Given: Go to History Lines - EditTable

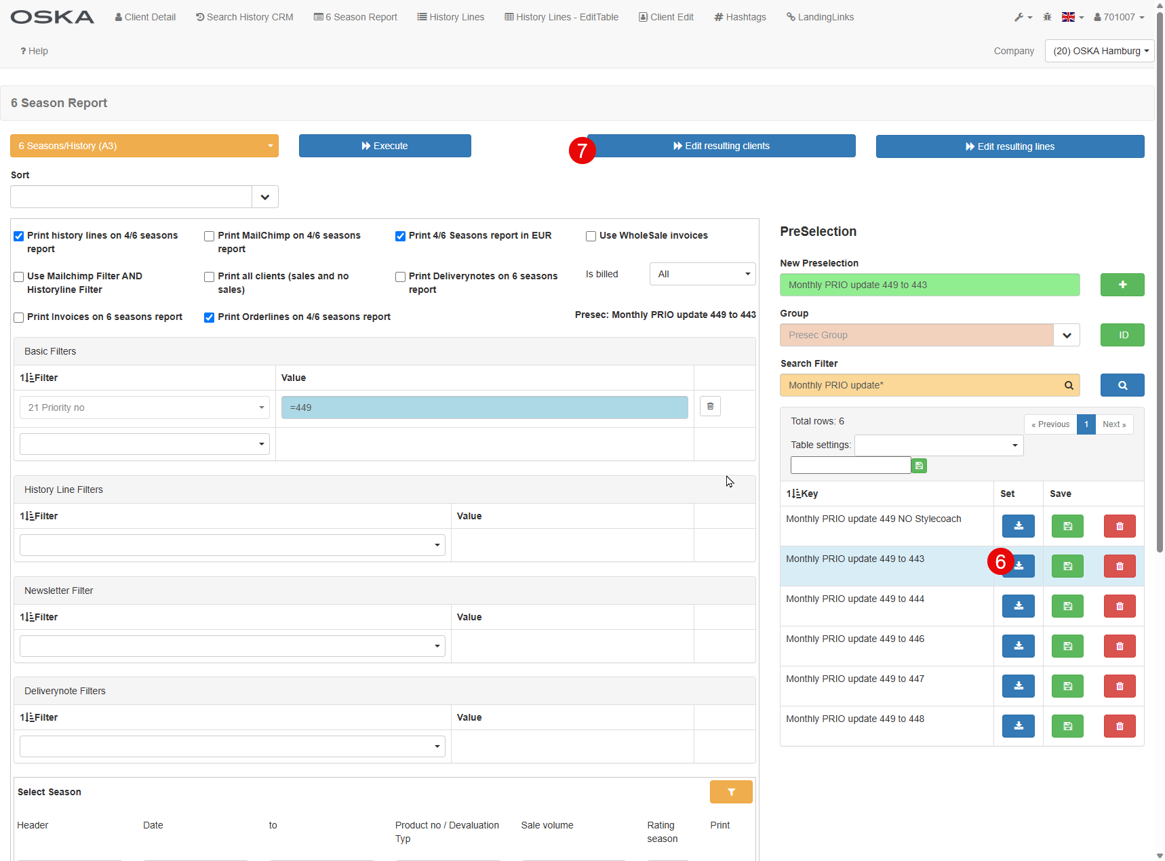Looking at the screenshot, I should coord(561,17).
